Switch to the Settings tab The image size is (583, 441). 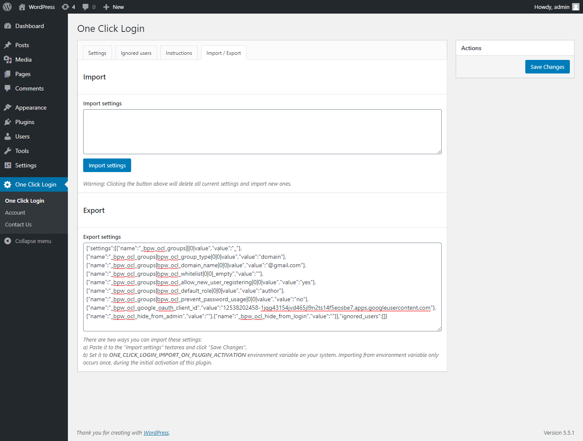(x=97, y=53)
